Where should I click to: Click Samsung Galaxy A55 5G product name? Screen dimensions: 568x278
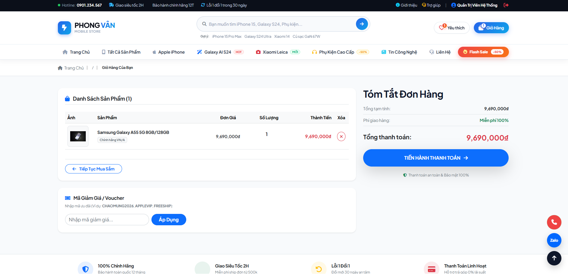[133, 132]
